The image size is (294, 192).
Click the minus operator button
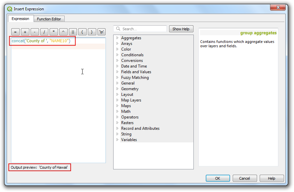coord(35,32)
